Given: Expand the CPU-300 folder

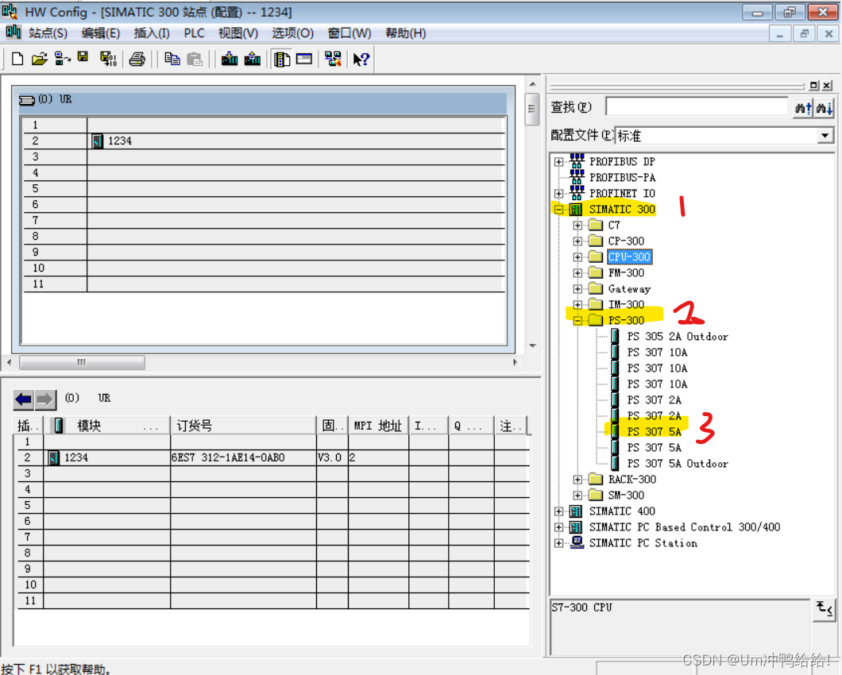Looking at the screenshot, I should (x=577, y=257).
